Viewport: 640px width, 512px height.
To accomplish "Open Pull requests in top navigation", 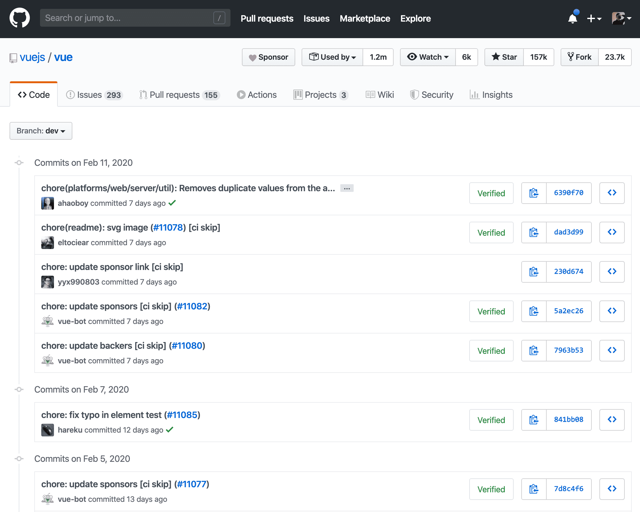I will click(267, 18).
